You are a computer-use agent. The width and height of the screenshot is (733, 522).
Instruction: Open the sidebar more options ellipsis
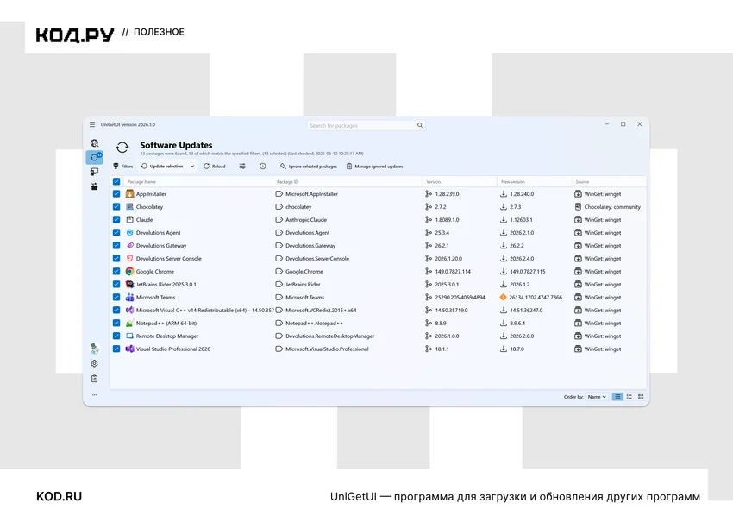tap(95, 395)
